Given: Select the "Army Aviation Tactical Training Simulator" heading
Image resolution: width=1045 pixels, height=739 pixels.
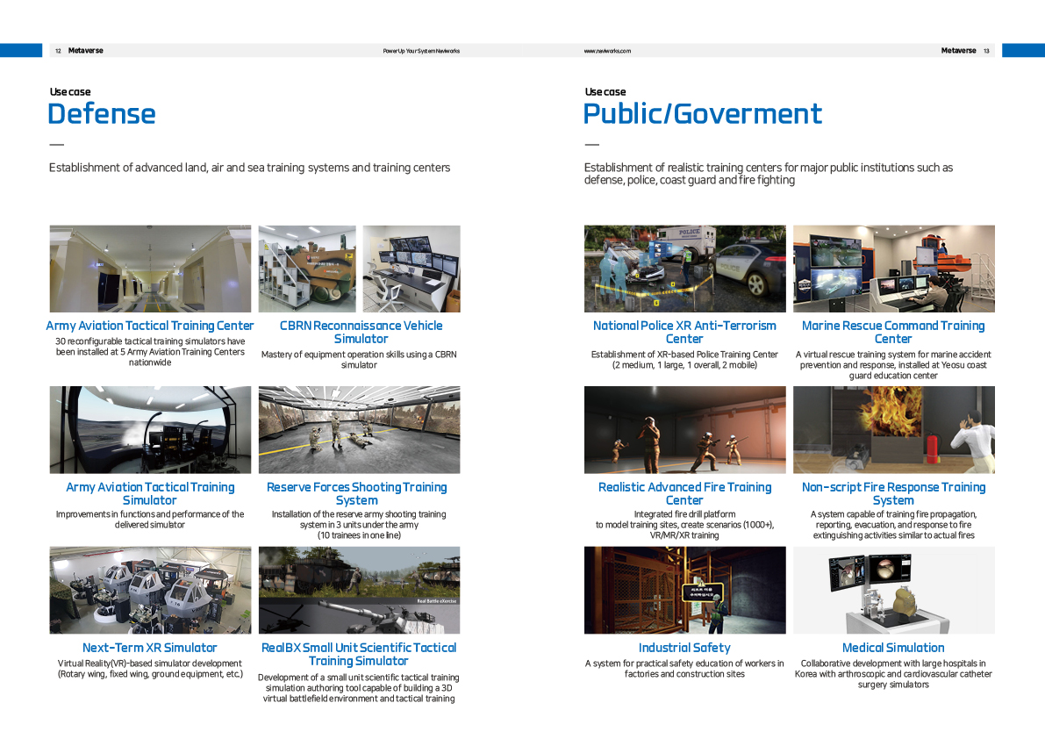Looking at the screenshot, I should pyautogui.click(x=150, y=494).
